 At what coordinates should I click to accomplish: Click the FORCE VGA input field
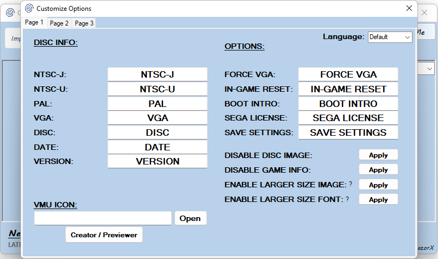(348, 74)
